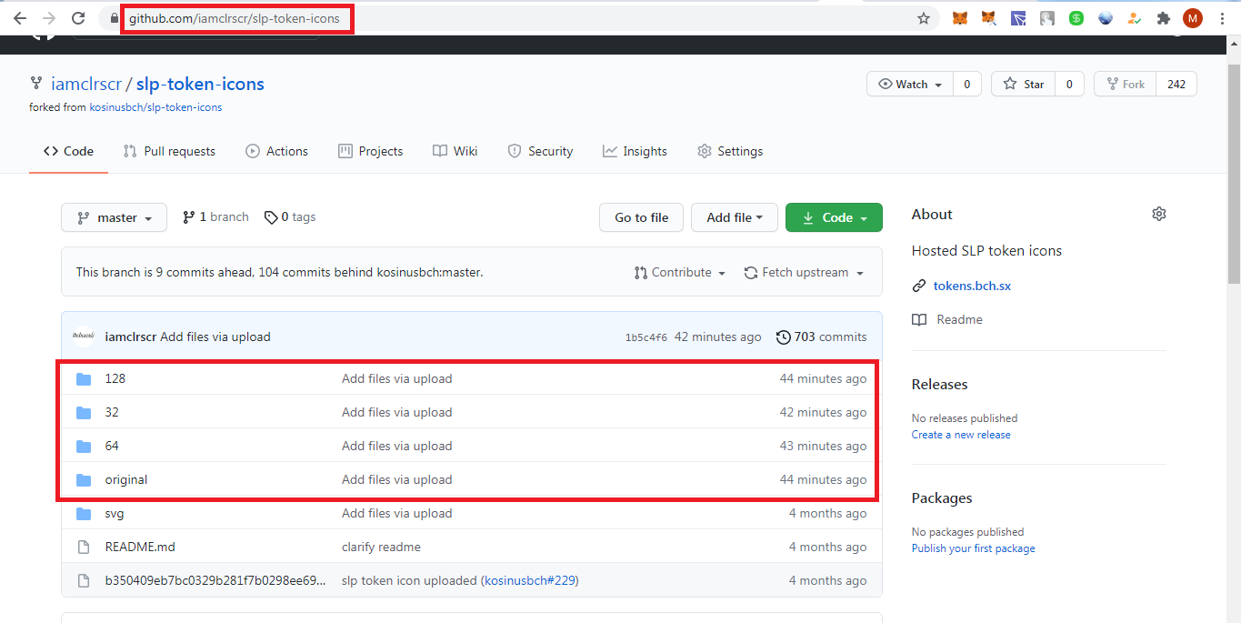Expand the Contribute dropdown
Image resolution: width=1241 pixels, height=623 pixels.
680,272
